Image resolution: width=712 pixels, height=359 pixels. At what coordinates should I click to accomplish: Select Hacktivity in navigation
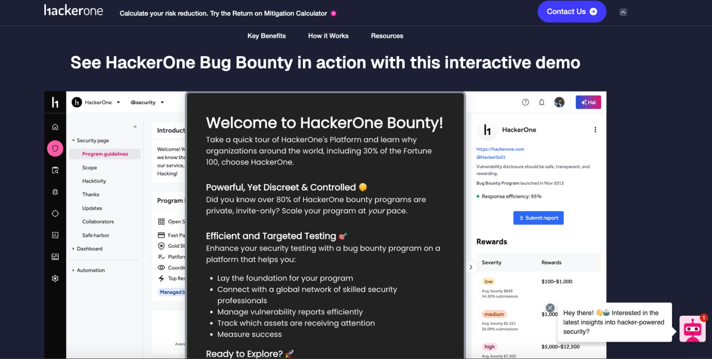94,181
